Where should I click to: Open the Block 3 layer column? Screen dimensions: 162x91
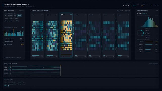[x=95, y=36]
